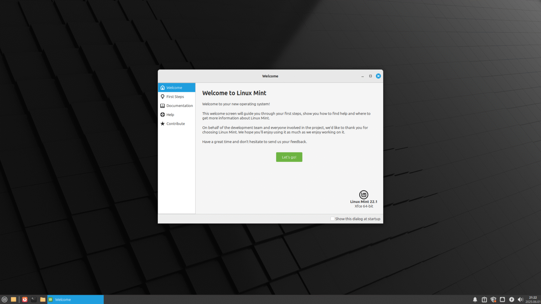Click the star icon beside Contribute
Image resolution: width=541 pixels, height=304 pixels.
[163, 123]
